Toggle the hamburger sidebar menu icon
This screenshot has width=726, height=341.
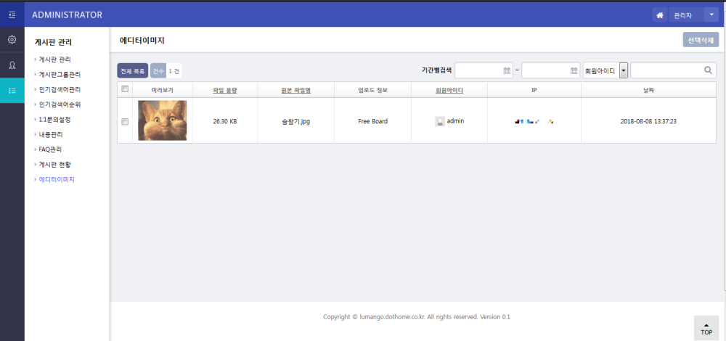[x=12, y=15]
